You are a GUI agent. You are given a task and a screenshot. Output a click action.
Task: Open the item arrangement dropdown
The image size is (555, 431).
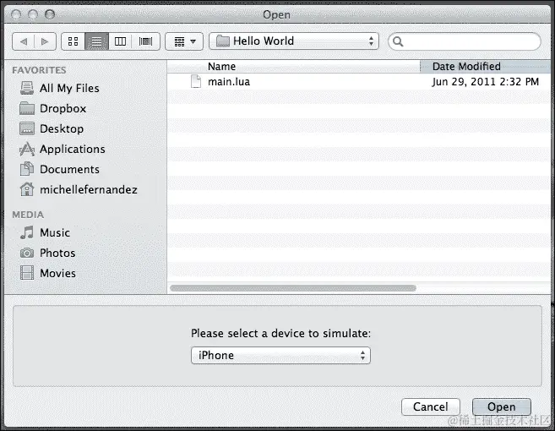184,41
